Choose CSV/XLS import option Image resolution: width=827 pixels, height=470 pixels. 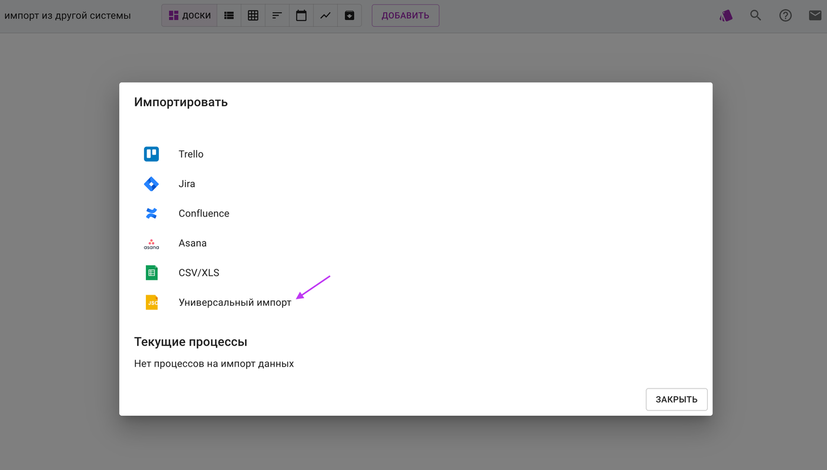click(x=198, y=272)
